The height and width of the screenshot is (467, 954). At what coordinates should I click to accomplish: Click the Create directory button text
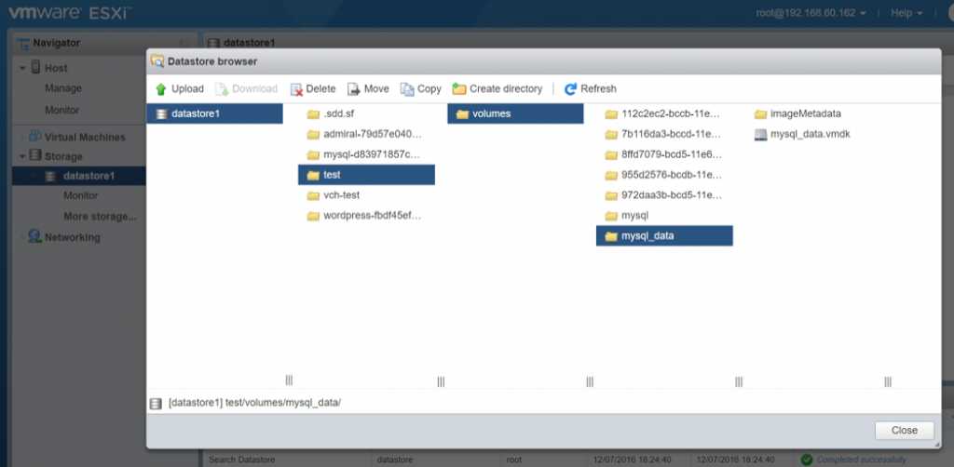pyautogui.click(x=506, y=88)
